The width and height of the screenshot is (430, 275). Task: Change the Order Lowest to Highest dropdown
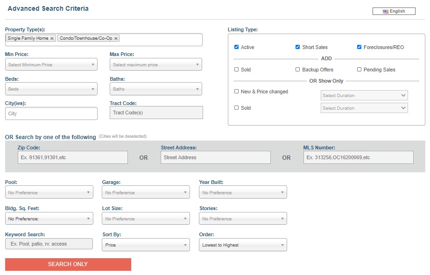tap(243, 245)
